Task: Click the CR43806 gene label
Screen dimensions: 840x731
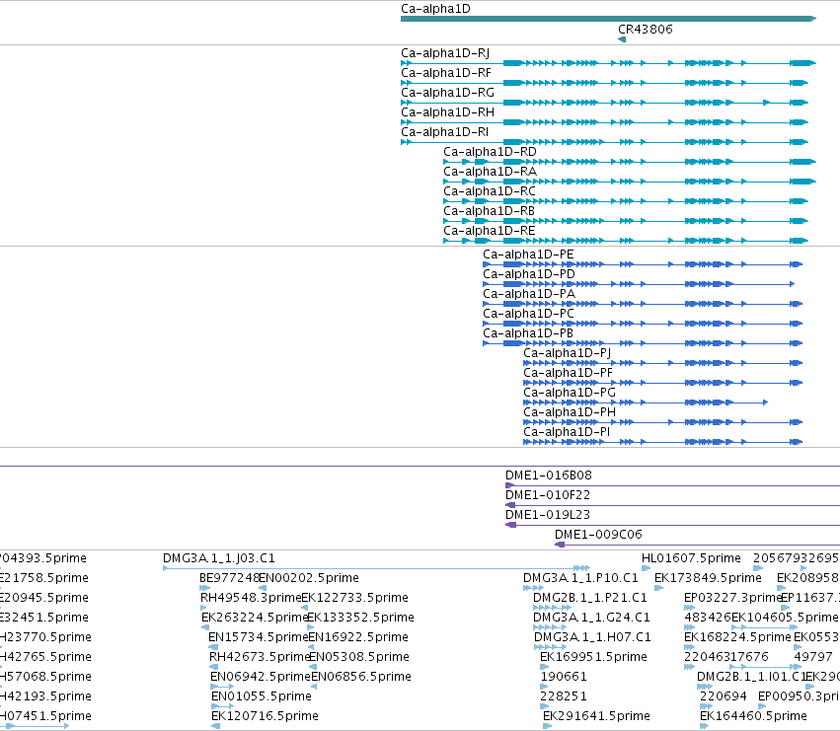Action: tap(645, 30)
